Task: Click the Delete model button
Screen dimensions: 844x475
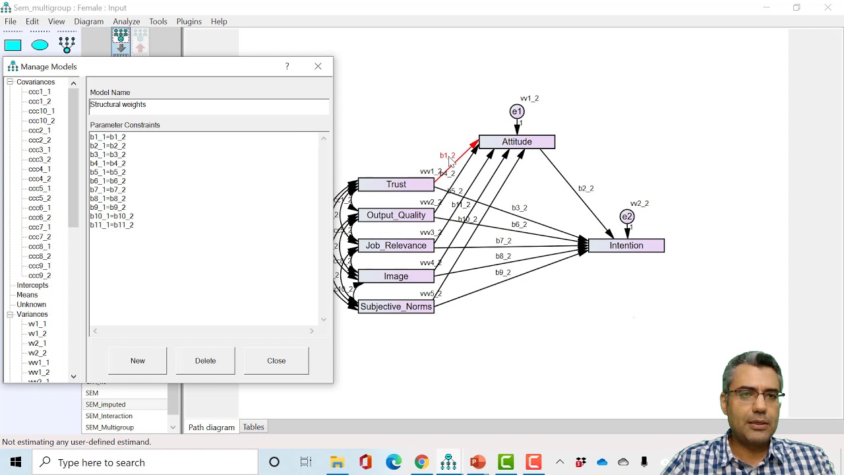Action: tap(205, 361)
